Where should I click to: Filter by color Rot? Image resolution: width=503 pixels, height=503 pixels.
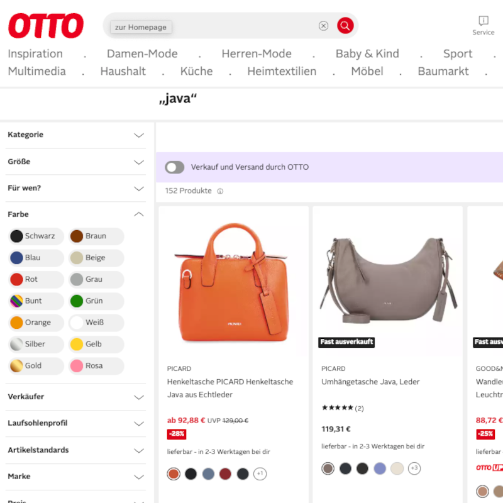pos(36,279)
